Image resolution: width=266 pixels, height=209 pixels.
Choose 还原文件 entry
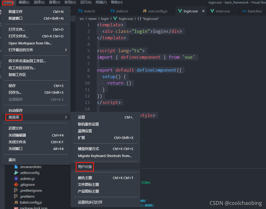click(x=36, y=128)
